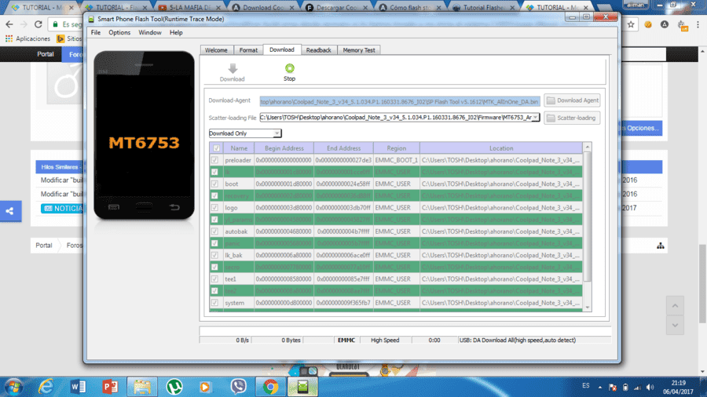Click the Windows Start orb

click(13, 387)
